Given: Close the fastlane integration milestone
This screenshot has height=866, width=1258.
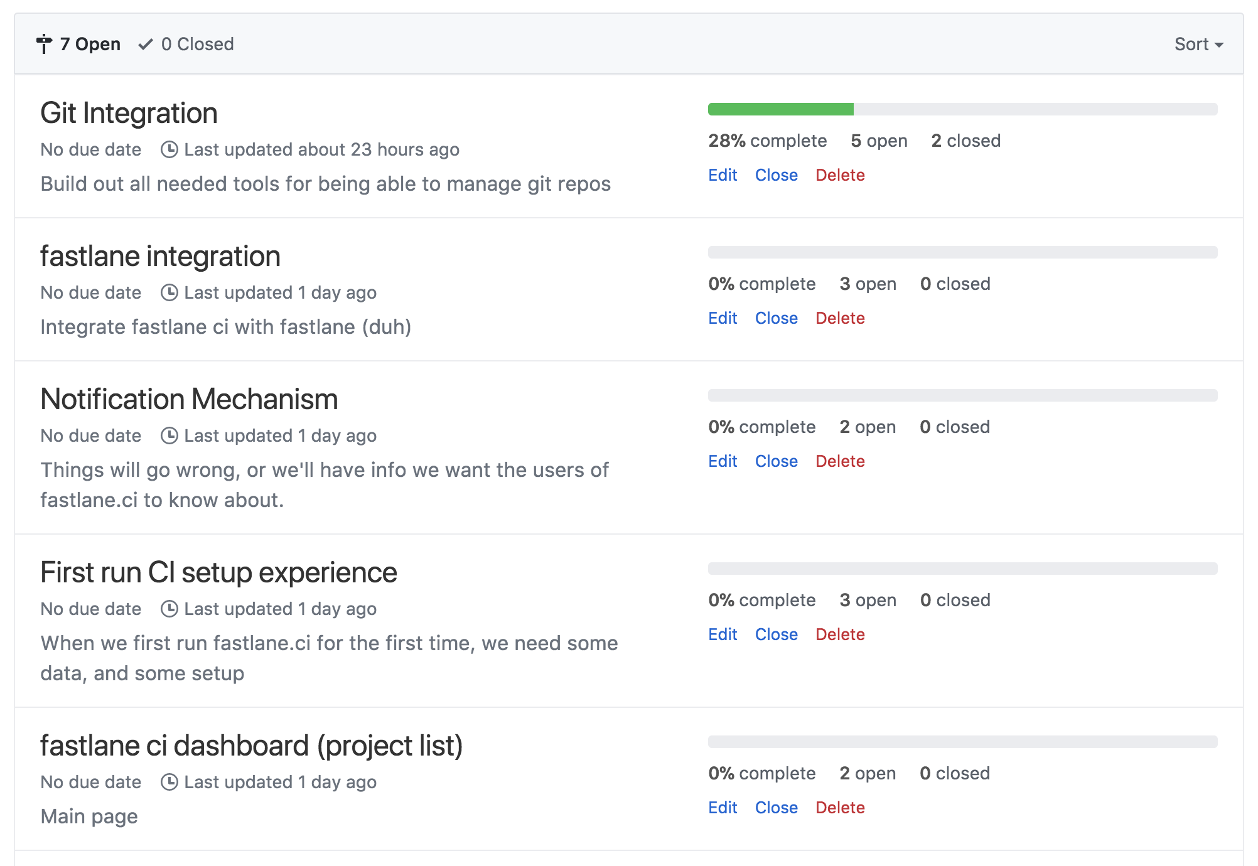Looking at the screenshot, I should tap(776, 318).
